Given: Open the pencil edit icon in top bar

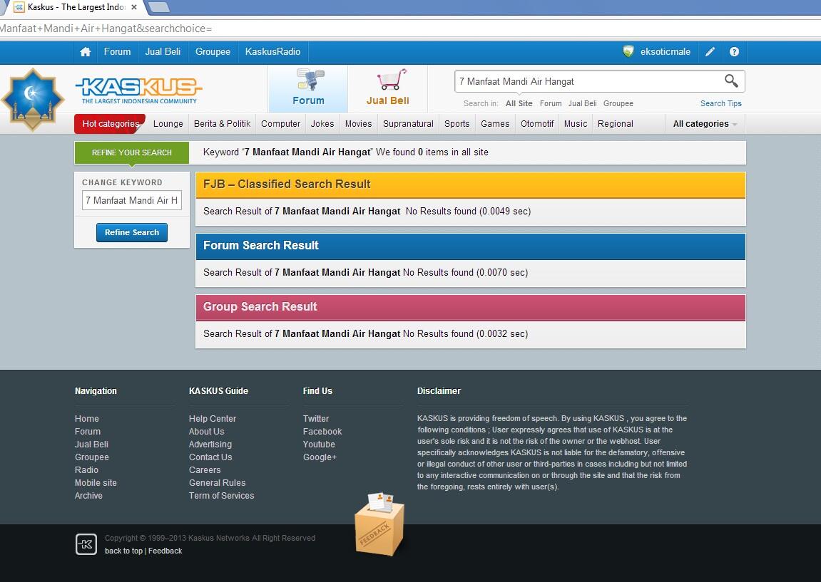Looking at the screenshot, I should [710, 52].
